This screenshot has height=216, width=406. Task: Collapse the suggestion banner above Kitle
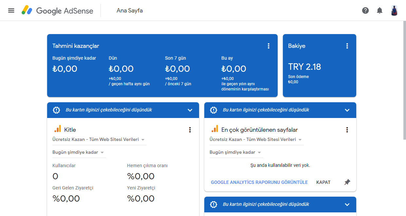190,110
